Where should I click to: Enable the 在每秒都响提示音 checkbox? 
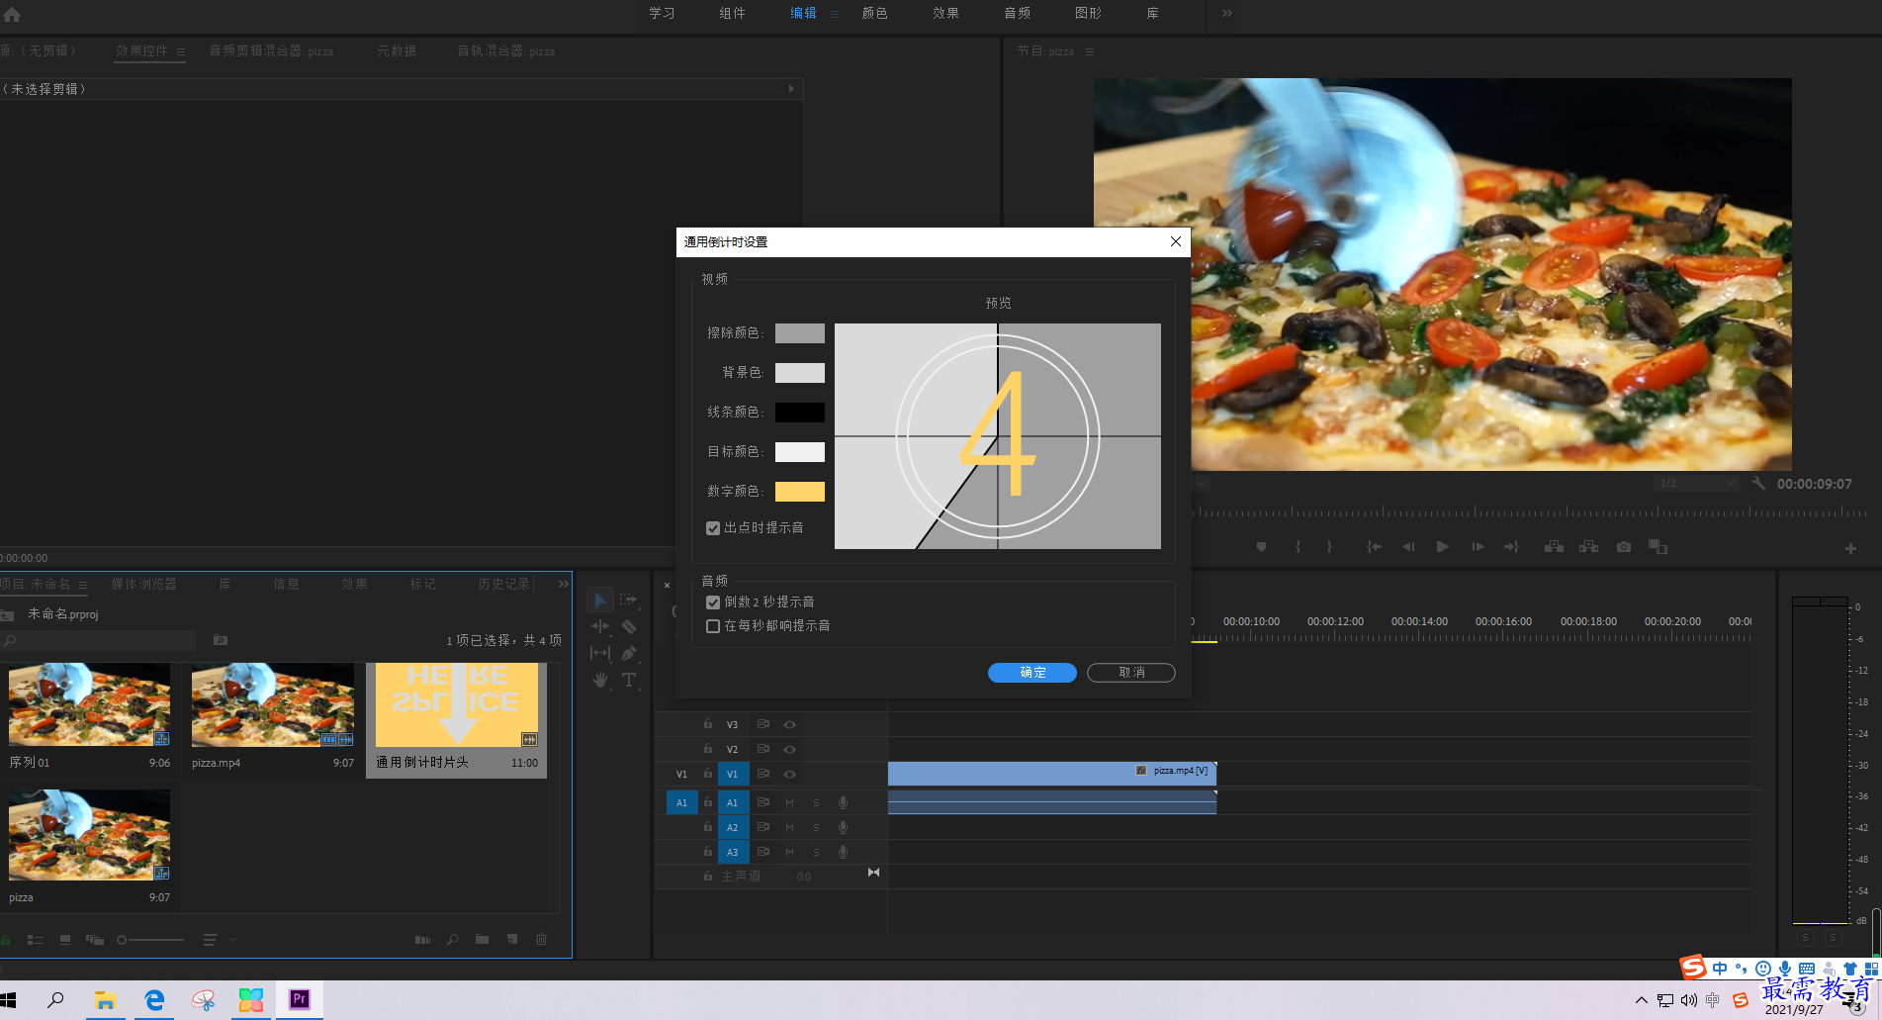713,626
